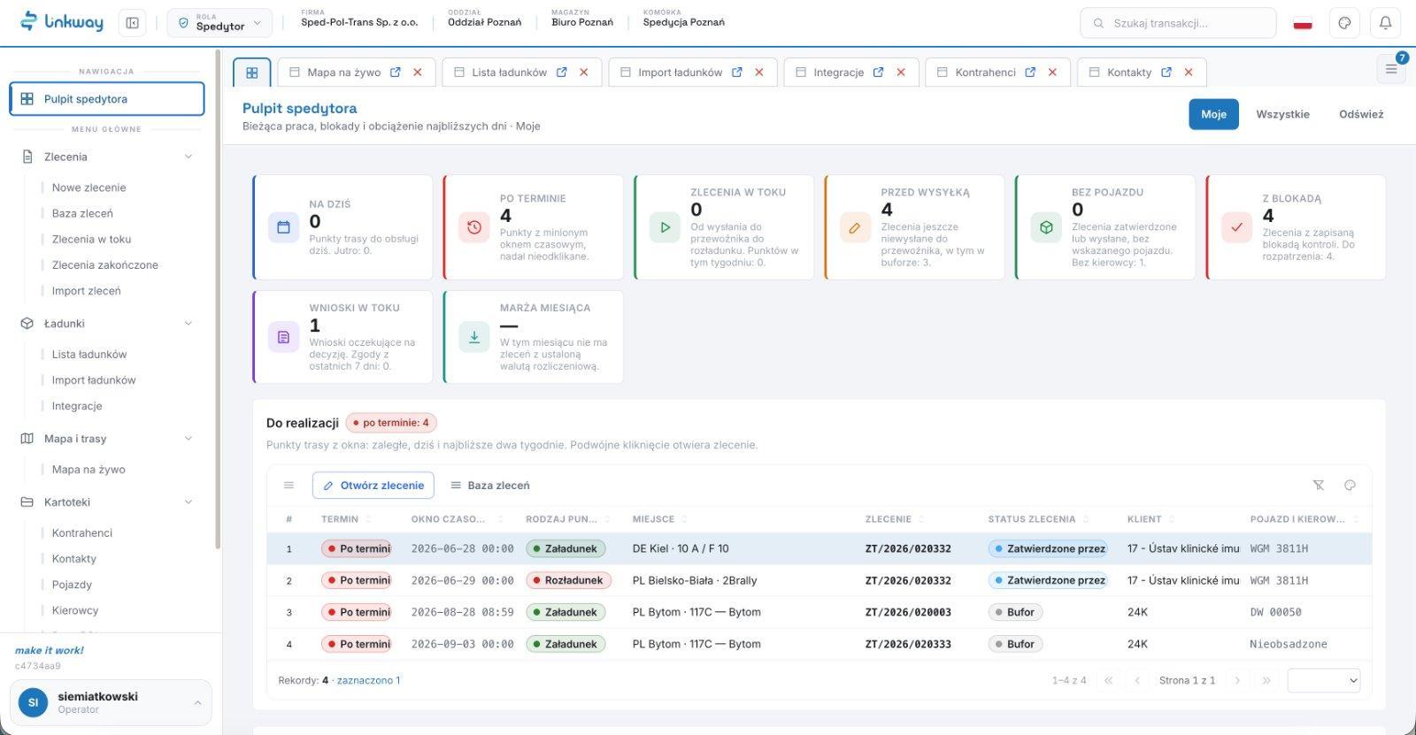Image resolution: width=1416 pixels, height=735 pixels.
Task: Click the Baza zleceń toolbar button
Action: [490, 486]
